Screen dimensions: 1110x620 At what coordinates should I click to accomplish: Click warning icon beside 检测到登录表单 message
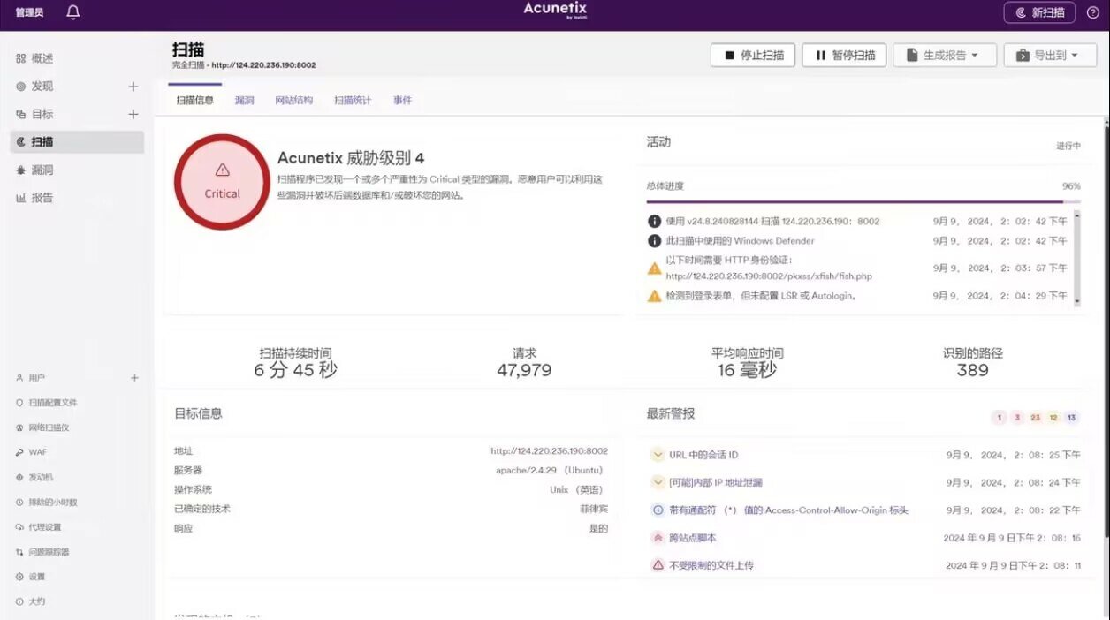point(654,296)
